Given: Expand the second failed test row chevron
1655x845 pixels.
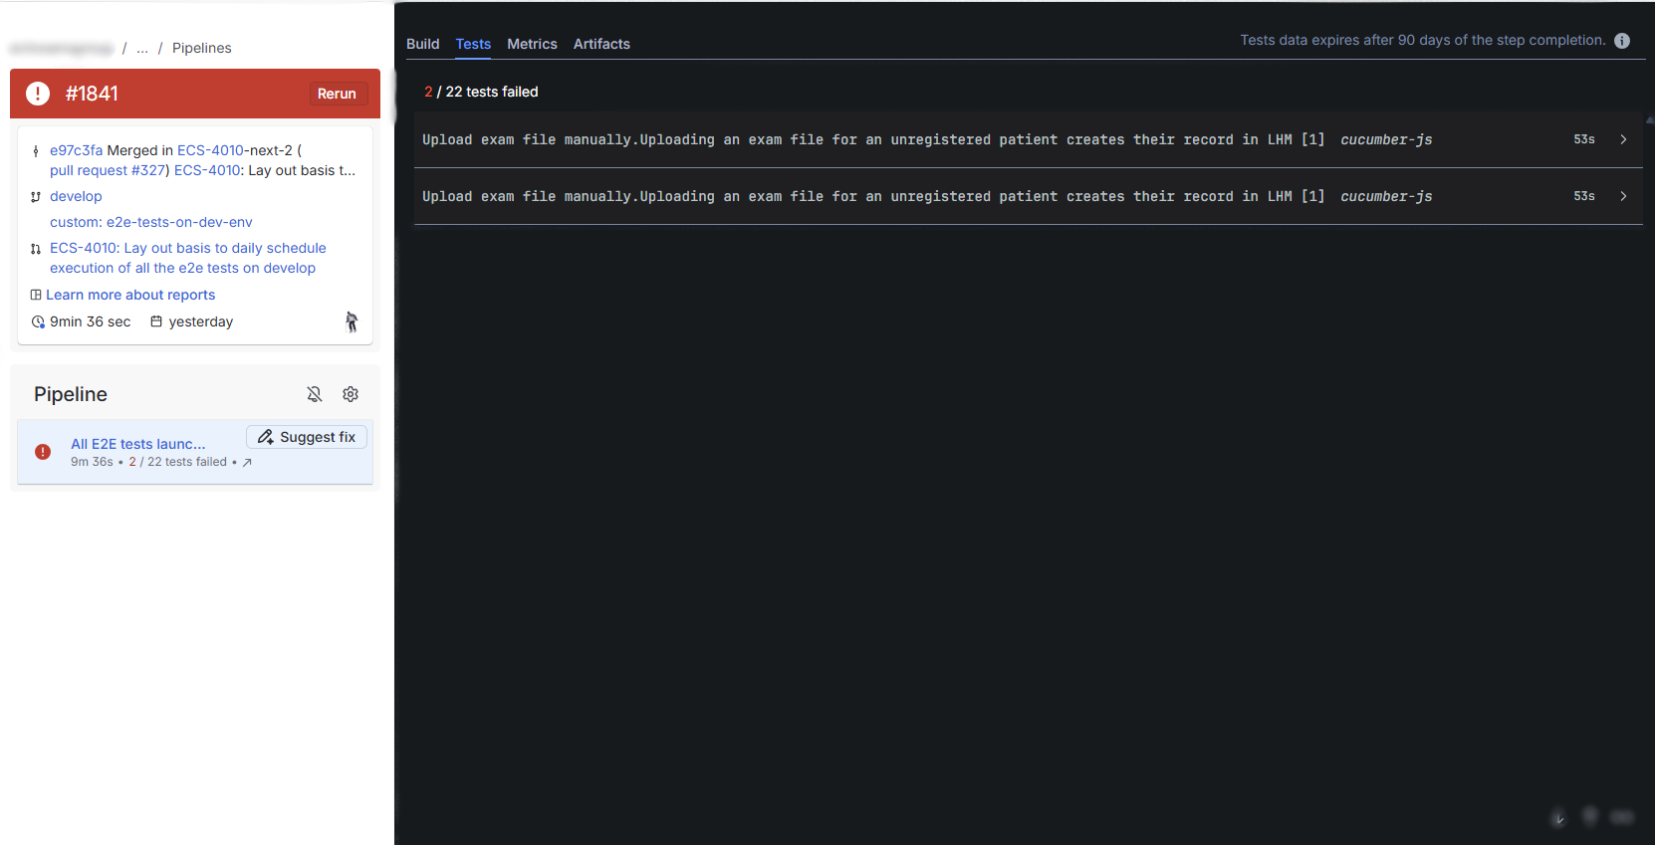Looking at the screenshot, I should tap(1623, 196).
